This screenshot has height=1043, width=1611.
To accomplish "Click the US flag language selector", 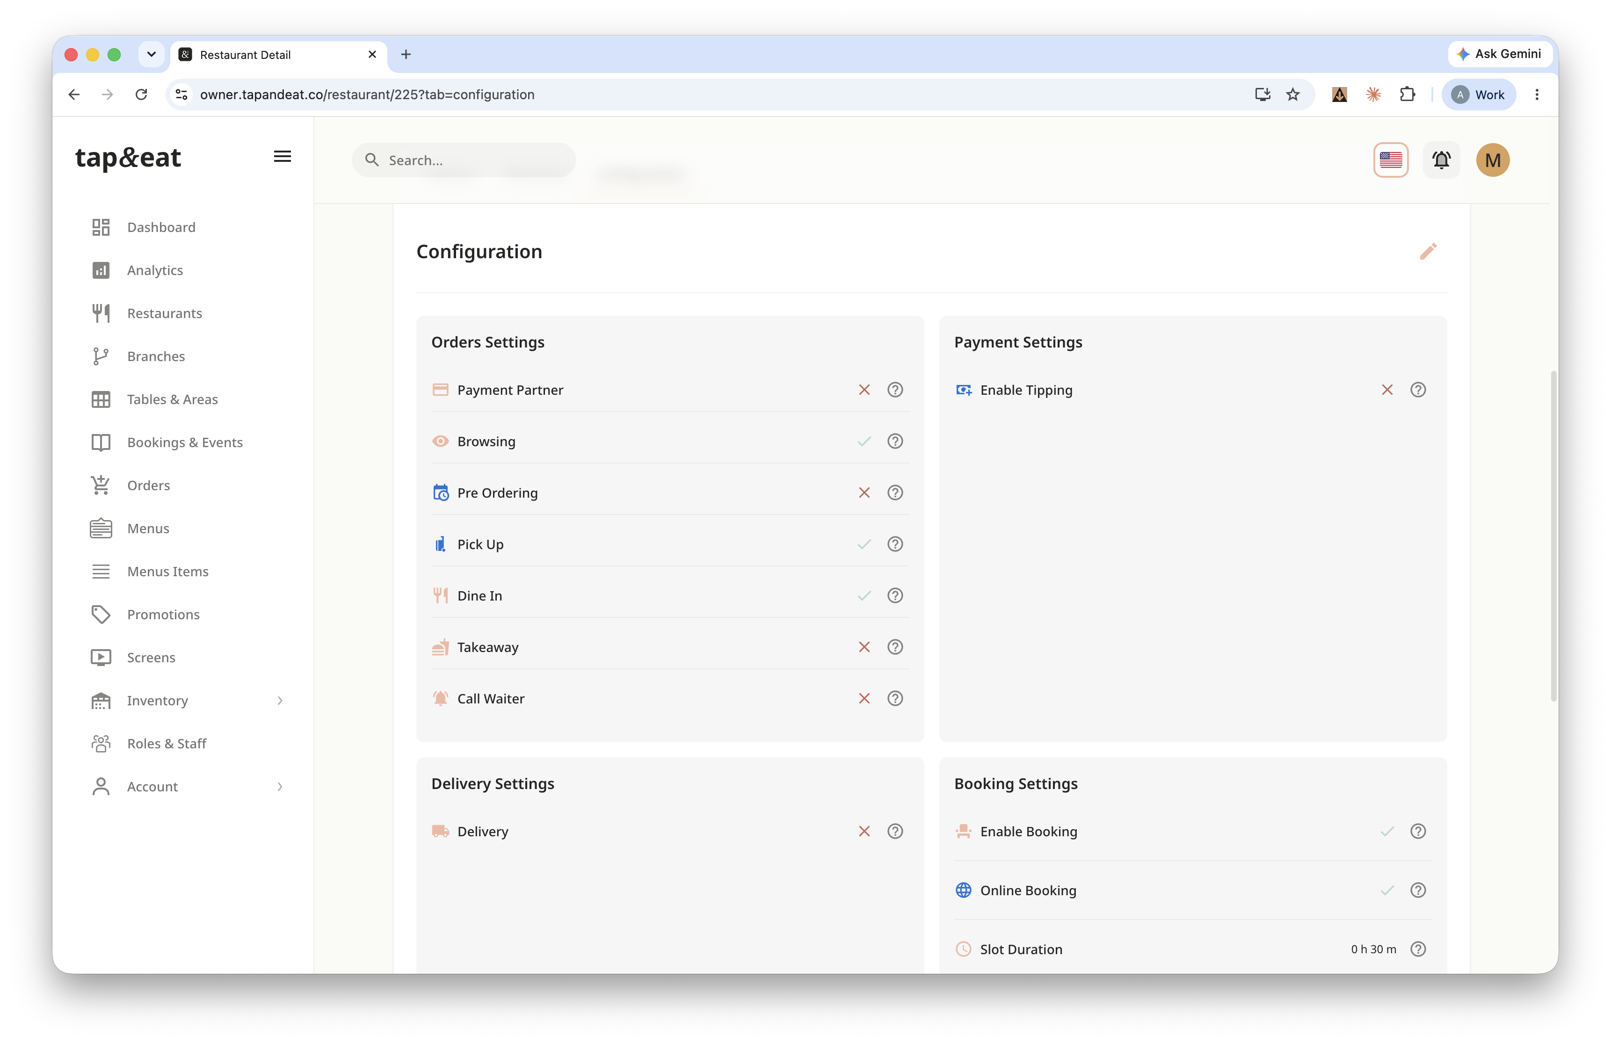I will coord(1390,160).
